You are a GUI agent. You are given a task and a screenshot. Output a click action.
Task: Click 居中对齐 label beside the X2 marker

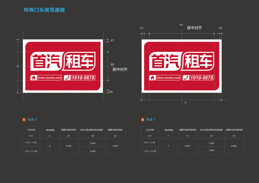pos(120,70)
